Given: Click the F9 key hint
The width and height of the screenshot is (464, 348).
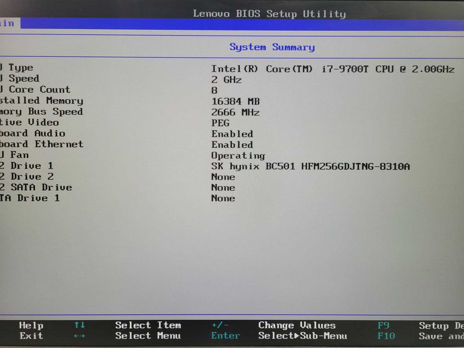Looking at the screenshot, I should (x=383, y=326).
